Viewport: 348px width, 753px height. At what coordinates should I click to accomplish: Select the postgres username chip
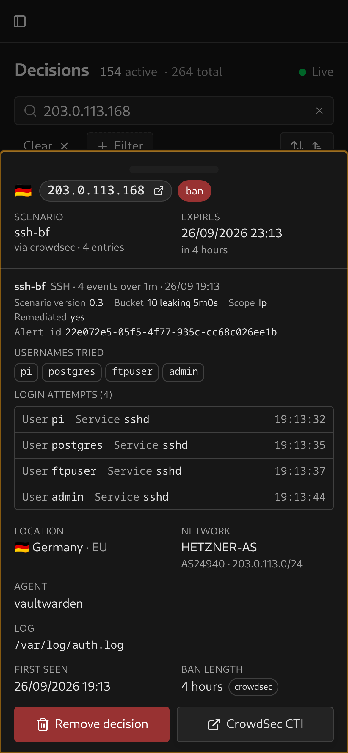(x=72, y=372)
